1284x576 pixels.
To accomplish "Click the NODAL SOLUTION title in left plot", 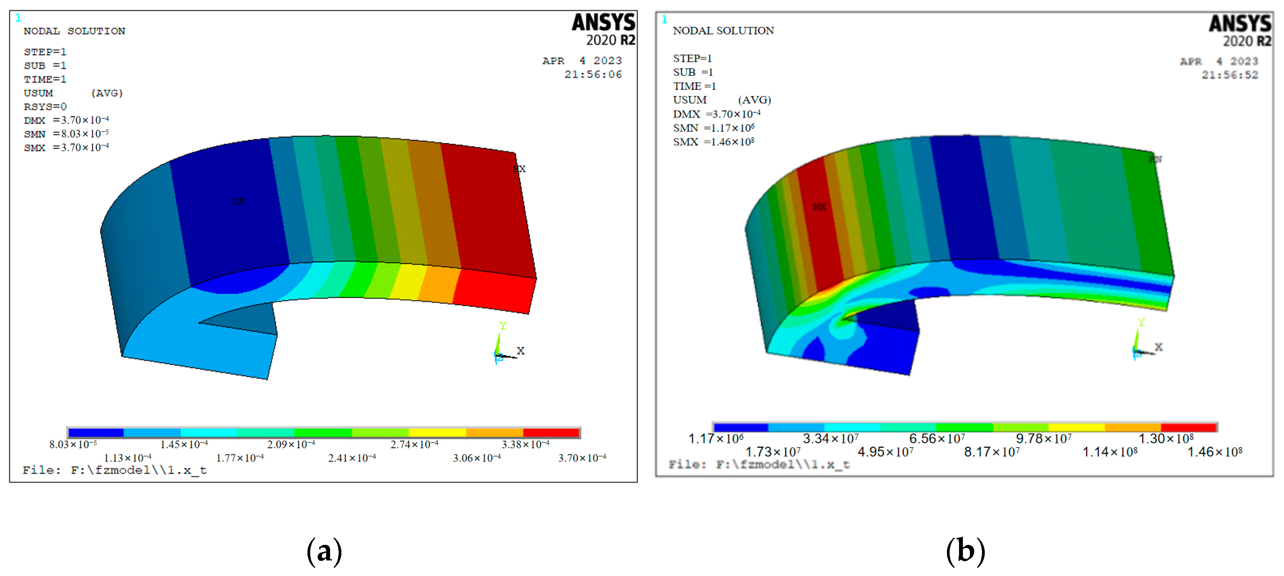I will tap(74, 31).
